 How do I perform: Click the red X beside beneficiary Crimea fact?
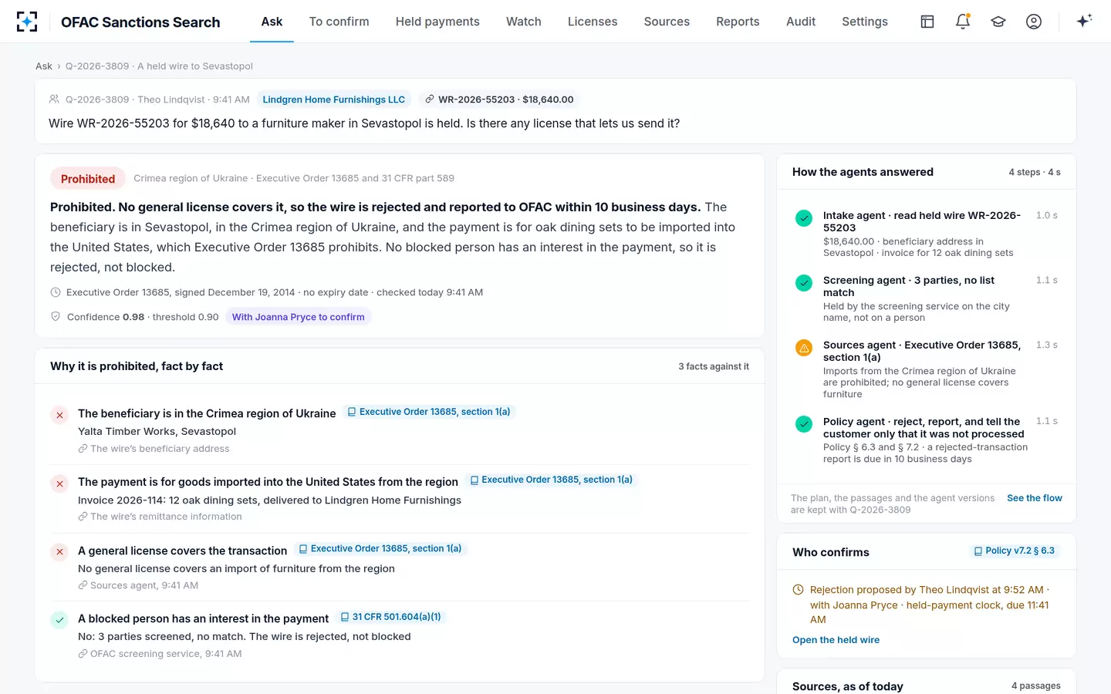[59, 415]
